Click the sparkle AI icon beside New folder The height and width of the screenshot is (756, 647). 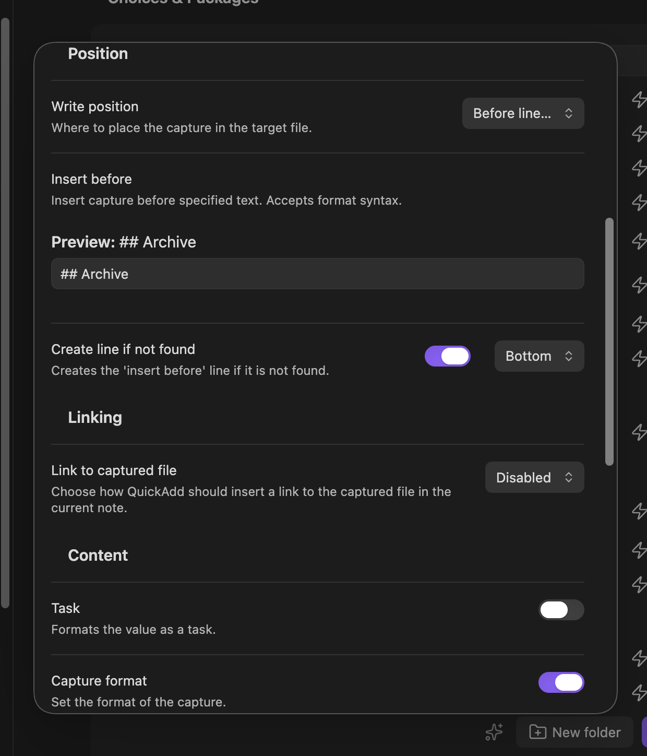click(x=494, y=732)
